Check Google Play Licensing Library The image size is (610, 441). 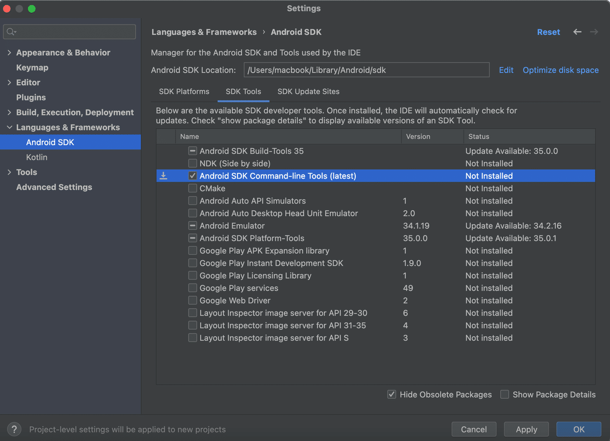point(193,275)
